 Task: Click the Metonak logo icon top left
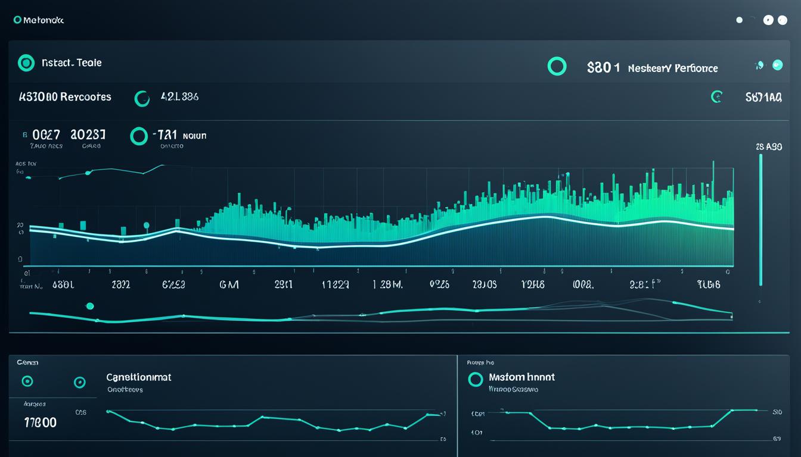point(17,19)
